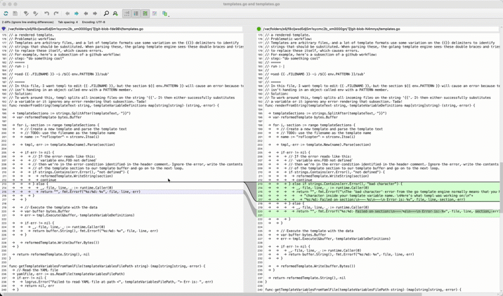Toggle line numbers display
Image resolution: width=503 pixels, height=296 pixels.
click(x=136, y=13)
